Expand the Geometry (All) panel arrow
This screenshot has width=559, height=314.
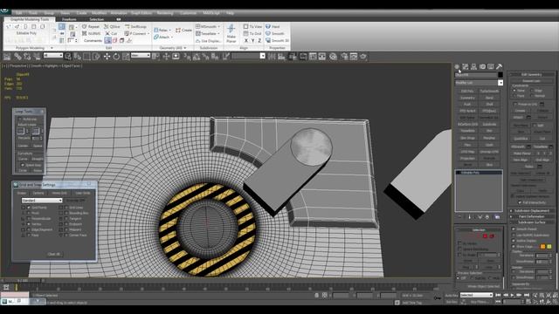tap(185, 48)
